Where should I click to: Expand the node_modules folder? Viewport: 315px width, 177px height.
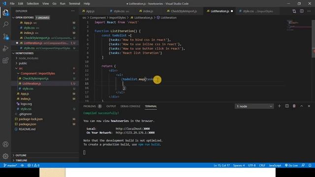click(x=28, y=58)
